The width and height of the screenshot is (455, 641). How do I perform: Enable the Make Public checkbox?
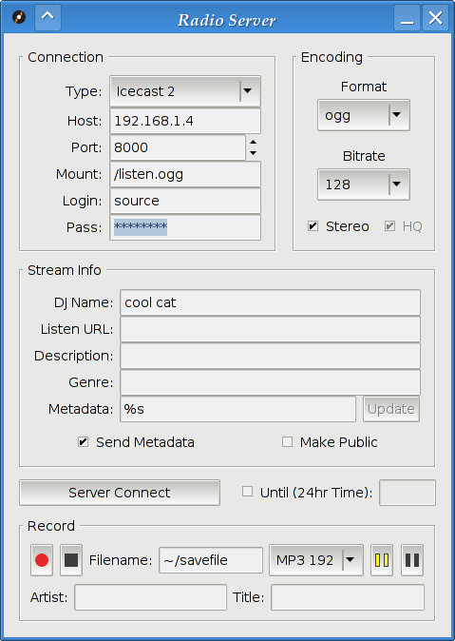[287, 442]
